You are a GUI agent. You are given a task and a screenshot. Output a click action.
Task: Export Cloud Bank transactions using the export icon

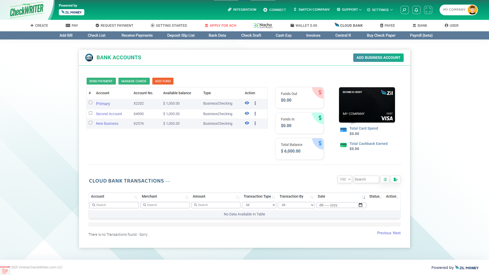[x=395, y=179]
